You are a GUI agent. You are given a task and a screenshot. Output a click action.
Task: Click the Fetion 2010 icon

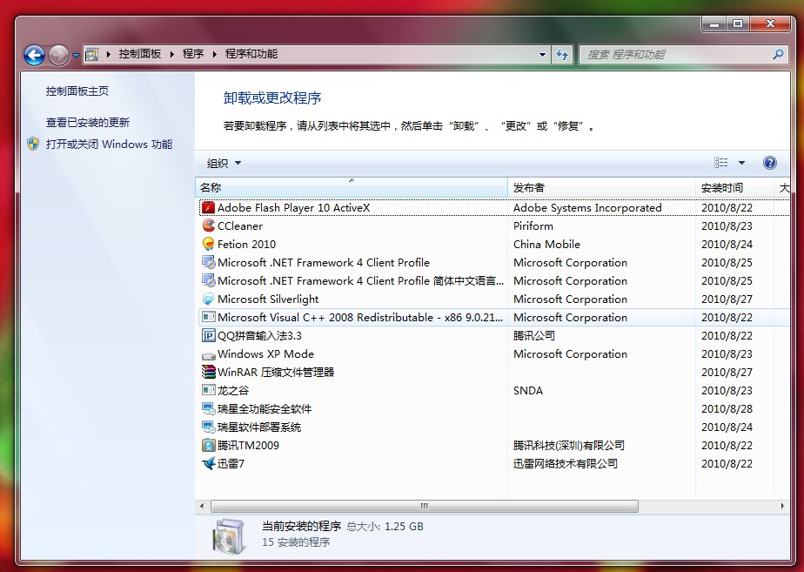208,244
